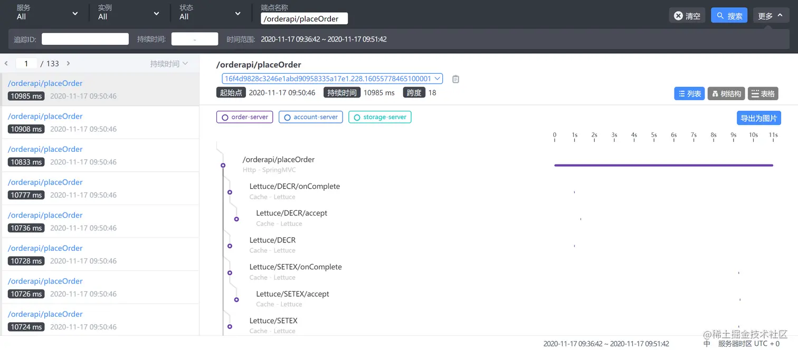Click the 持续时间 range input field
Viewport: 798px width, 350px height.
195,39
